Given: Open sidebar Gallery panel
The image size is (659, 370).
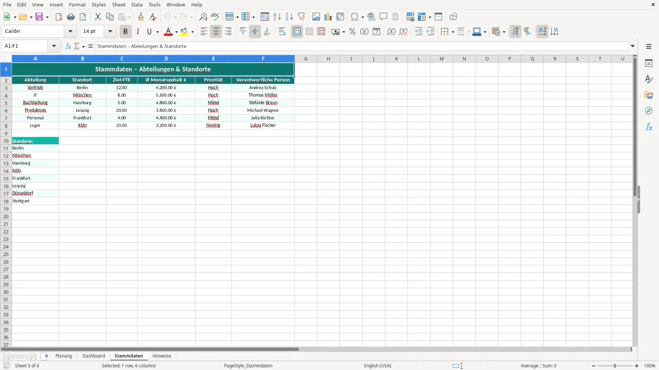Looking at the screenshot, I should (x=649, y=95).
